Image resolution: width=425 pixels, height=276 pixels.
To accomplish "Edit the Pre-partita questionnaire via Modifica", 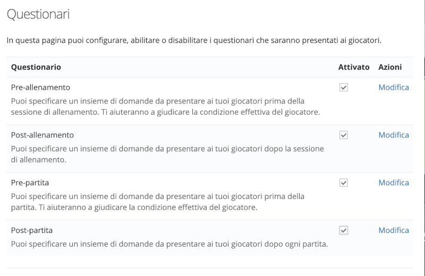I will [394, 183].
